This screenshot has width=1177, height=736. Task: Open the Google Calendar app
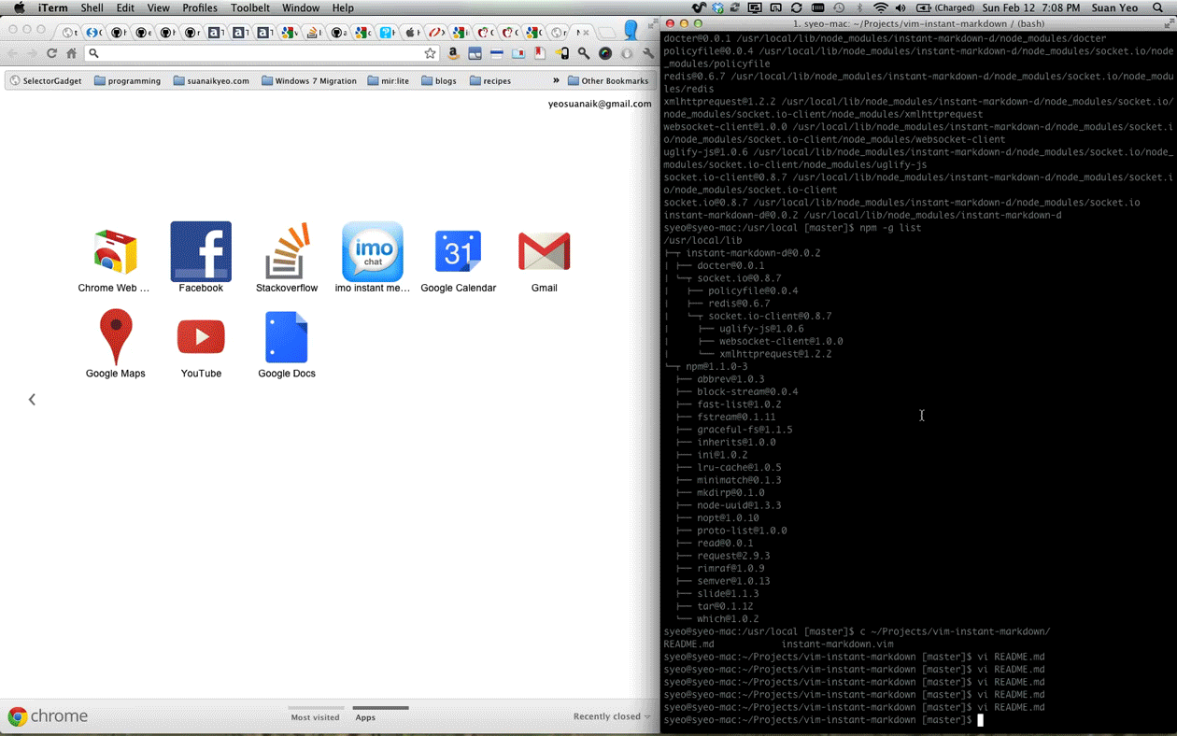click(458, 252)
